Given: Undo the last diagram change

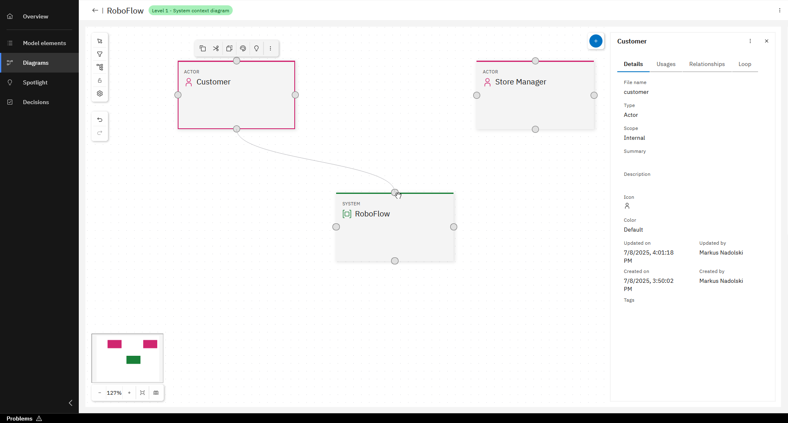Looking at the screenshot, I should point(100,119).
